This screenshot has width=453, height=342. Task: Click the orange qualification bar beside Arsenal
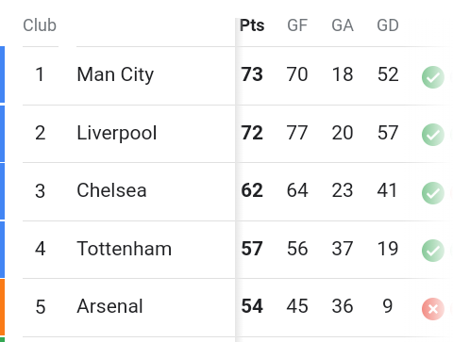2,308
